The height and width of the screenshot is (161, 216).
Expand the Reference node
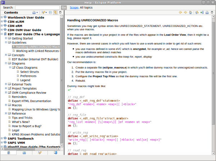tap(6, 113)
